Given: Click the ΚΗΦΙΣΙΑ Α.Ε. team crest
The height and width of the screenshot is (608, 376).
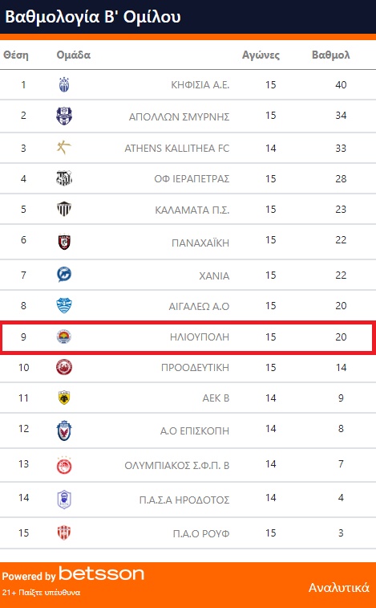Looking at the screenshot, I should [x=64, y=84].
